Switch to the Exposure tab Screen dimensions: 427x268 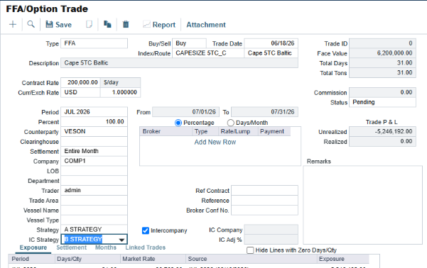33,247
